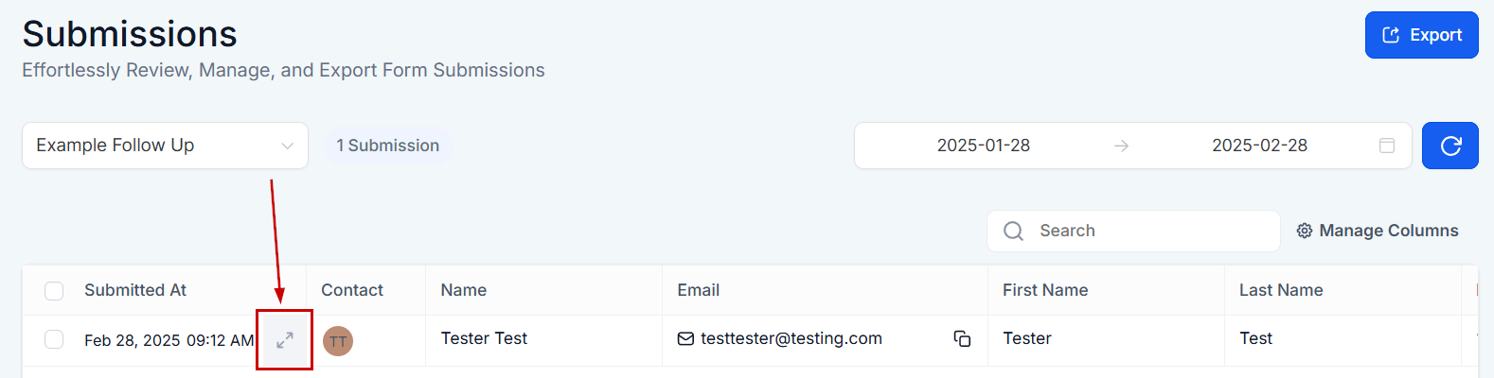Screen dimensions: 1494x378
Task: Open Manage Columns settings
Action: point(1378,231)
